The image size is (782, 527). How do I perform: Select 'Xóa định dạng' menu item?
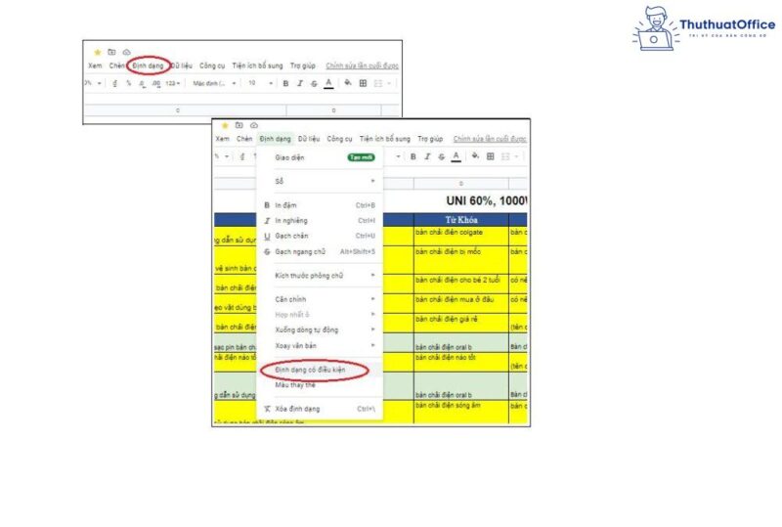[x=320, y=409]
